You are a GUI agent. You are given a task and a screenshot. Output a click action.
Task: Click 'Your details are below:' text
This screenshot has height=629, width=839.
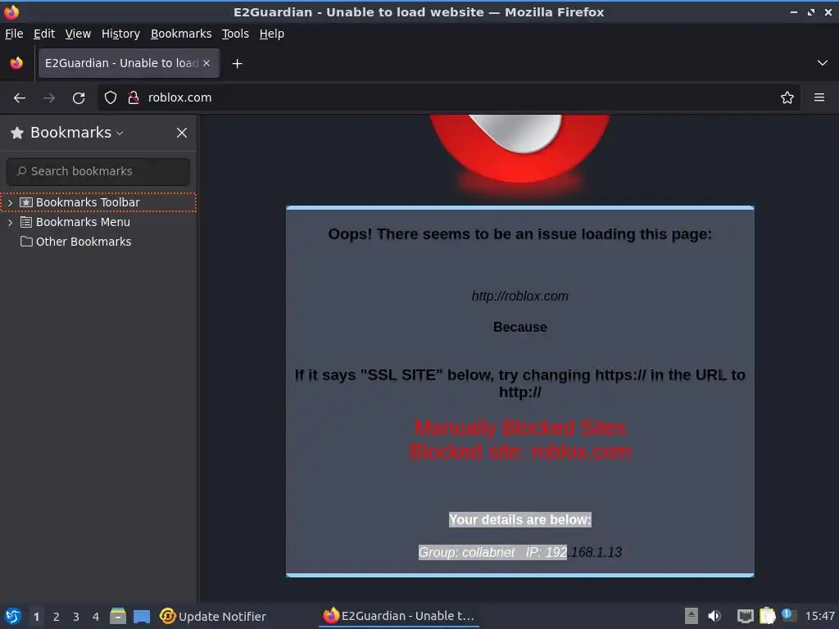tap(520, 519)
